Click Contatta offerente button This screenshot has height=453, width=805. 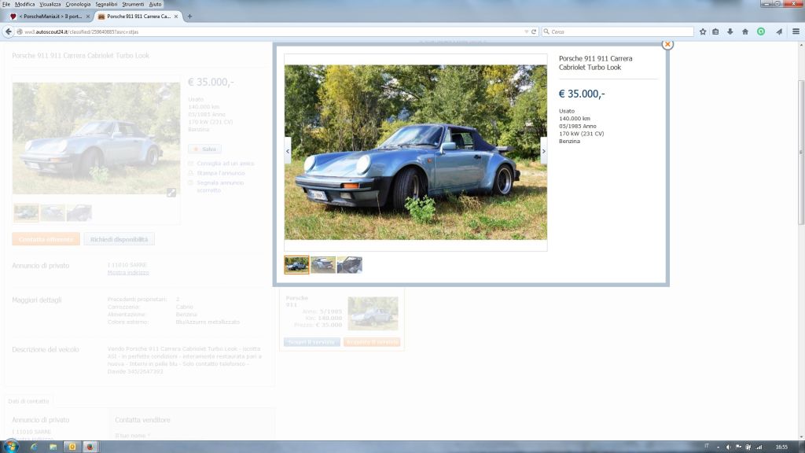coord(46,239)
